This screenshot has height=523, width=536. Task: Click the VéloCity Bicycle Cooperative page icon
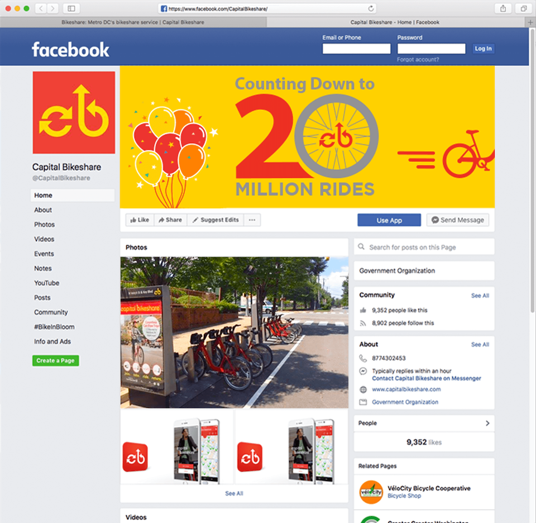(x=371, y=492)
